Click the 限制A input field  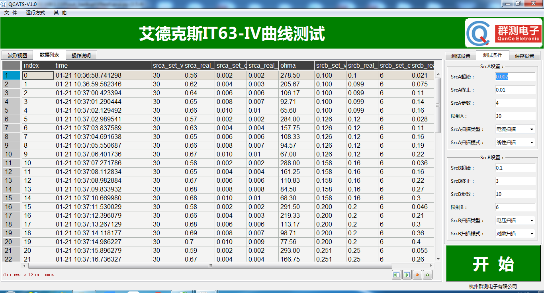(x=515, y=116)
